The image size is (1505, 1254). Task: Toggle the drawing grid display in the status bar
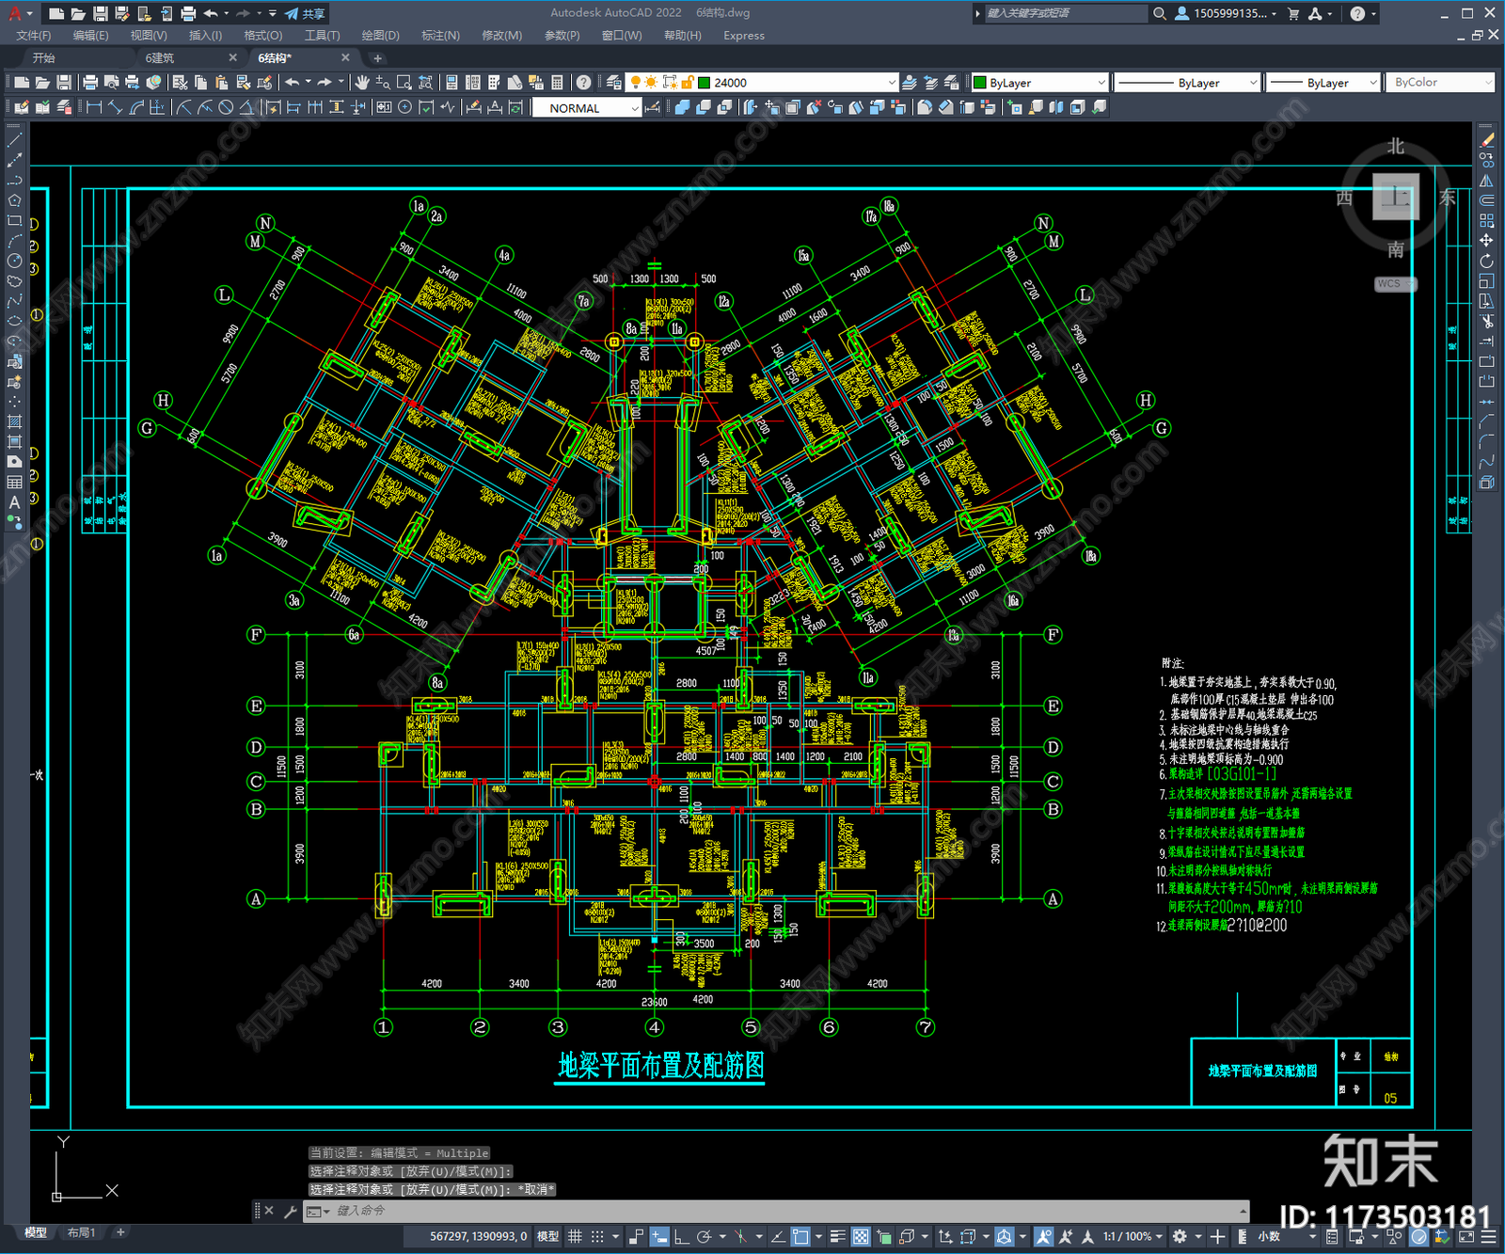575,1237
